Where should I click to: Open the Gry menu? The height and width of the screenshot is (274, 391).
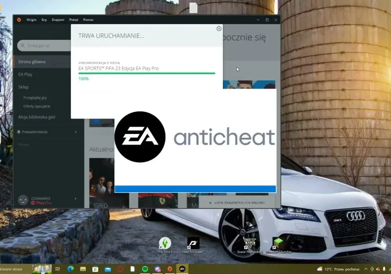[44, 20]
